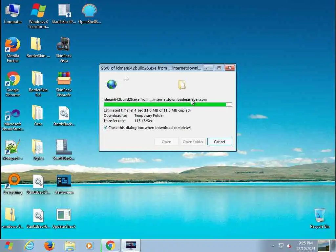Screen dimensions: 336x252
Task: Select the BorderSkin 0.3 folder
Action: click(38, 84)
